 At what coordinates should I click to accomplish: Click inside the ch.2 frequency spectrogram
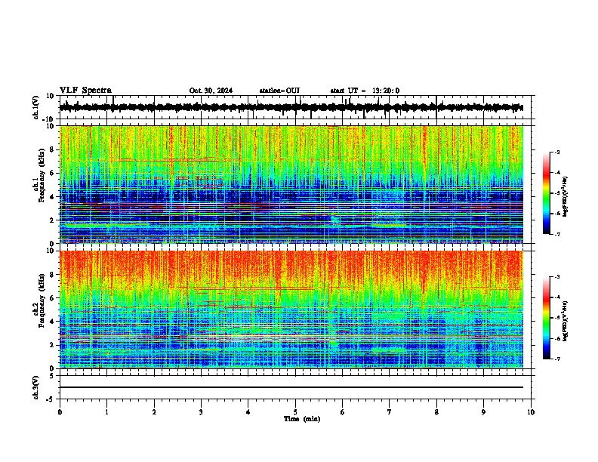coord(291,310)
